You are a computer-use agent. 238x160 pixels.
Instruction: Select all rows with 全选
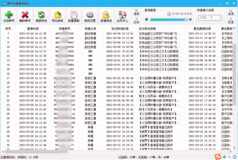click(x=231, y=12)
